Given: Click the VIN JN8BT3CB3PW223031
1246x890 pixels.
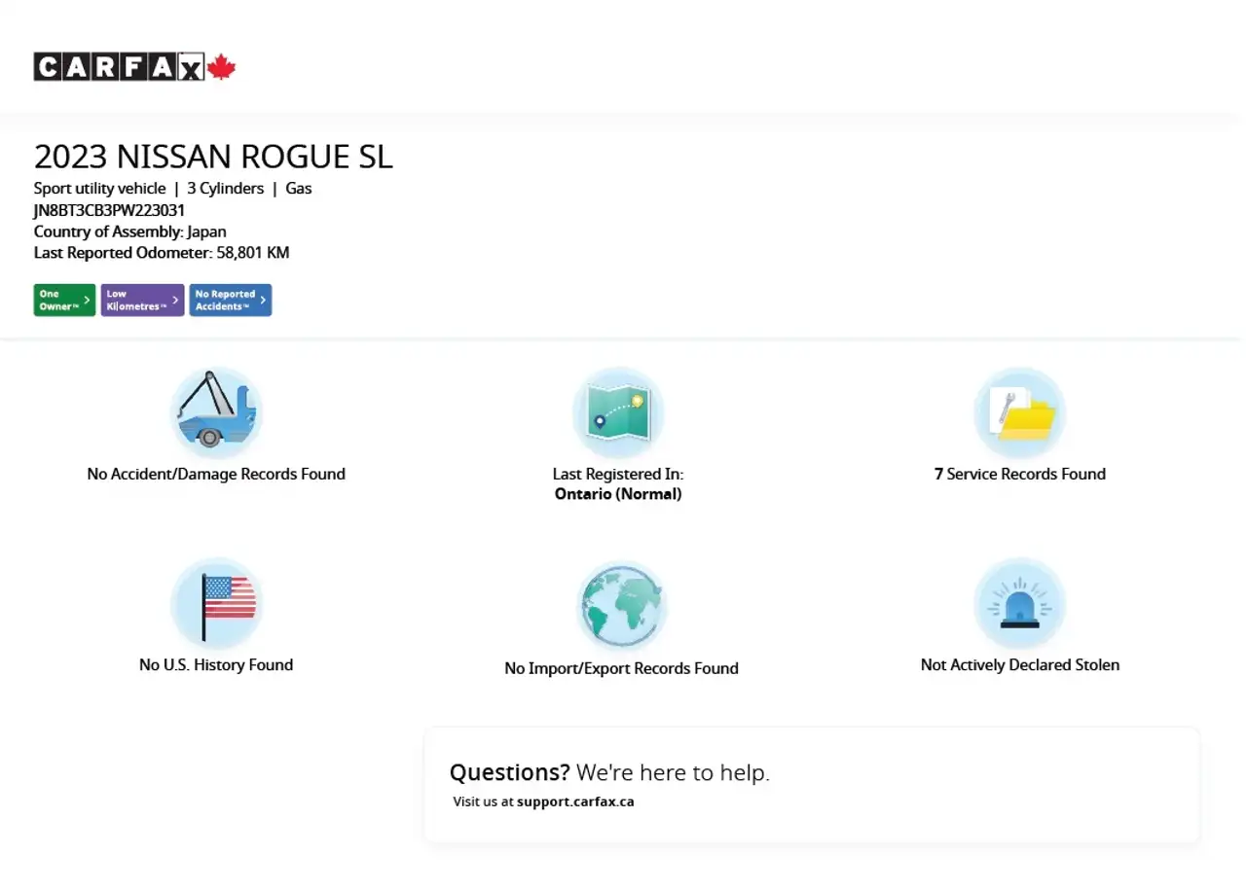Looking at the screenshot, I should [109, 210].
